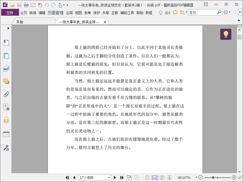Close the 一张大事年表 document tab
This screenshot has height=182, width=243.
point(105,22)
